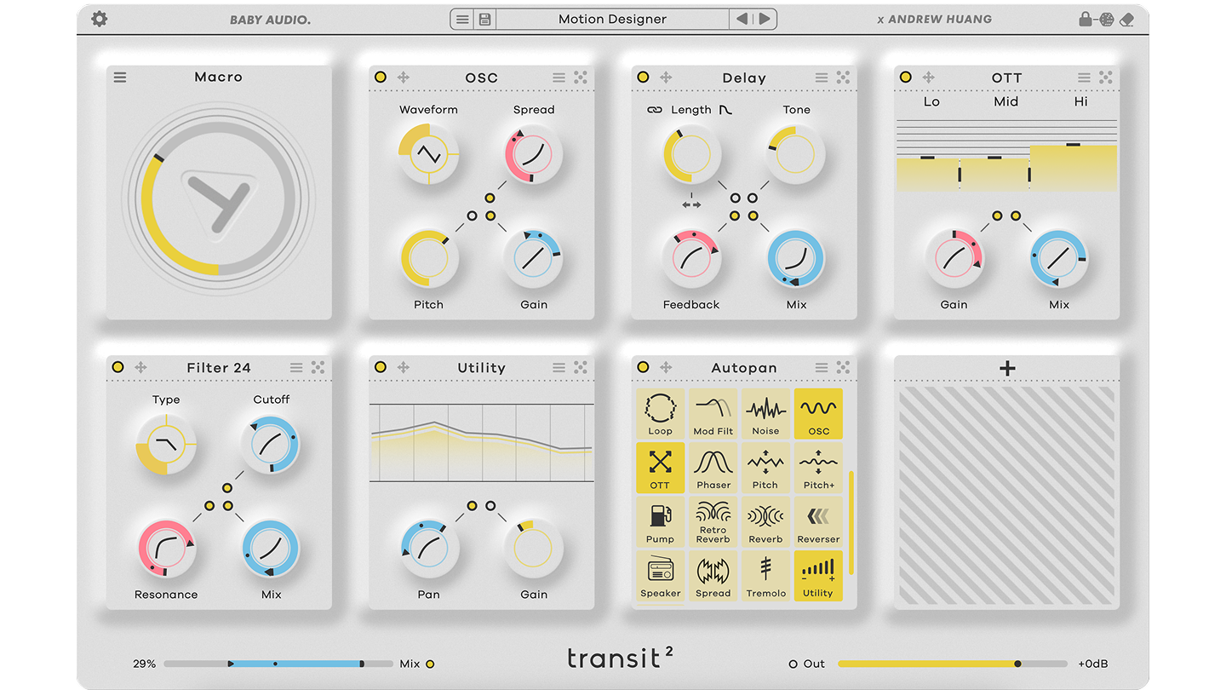This screenshot has width=1226, height=690.
Task: Click the Out level slider
Action: pos(952,664)
